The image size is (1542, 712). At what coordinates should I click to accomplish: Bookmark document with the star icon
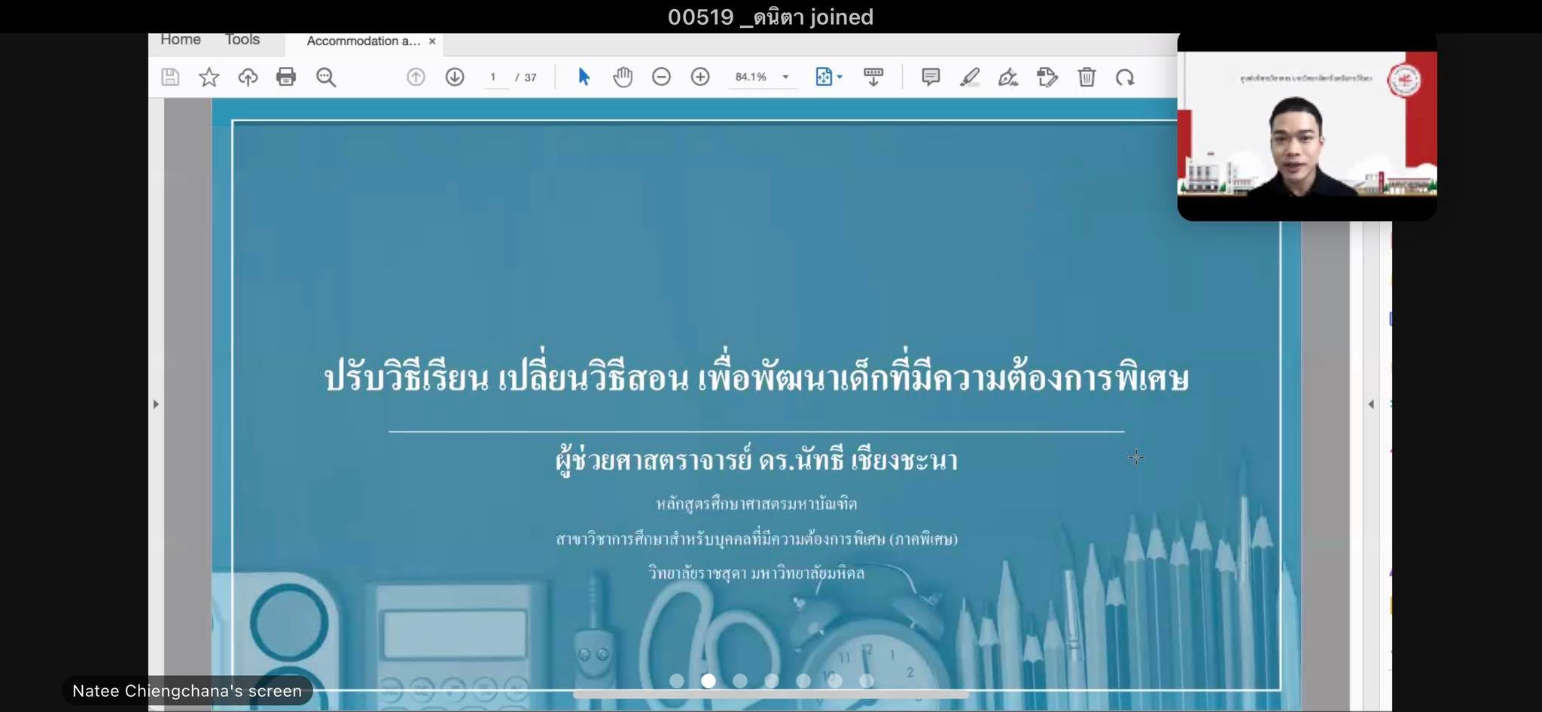click(x=209, y=77)
